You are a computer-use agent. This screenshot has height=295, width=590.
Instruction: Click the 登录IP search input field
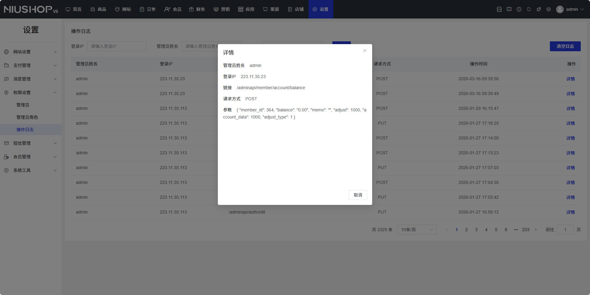(x=117, y=46)
